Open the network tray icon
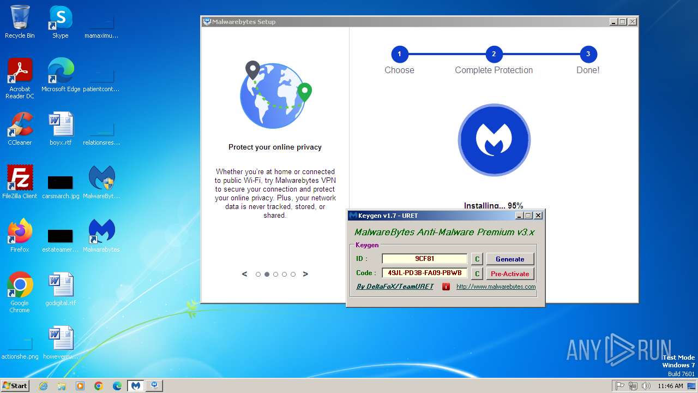This screenshot has height=393, width=698. 633,386
